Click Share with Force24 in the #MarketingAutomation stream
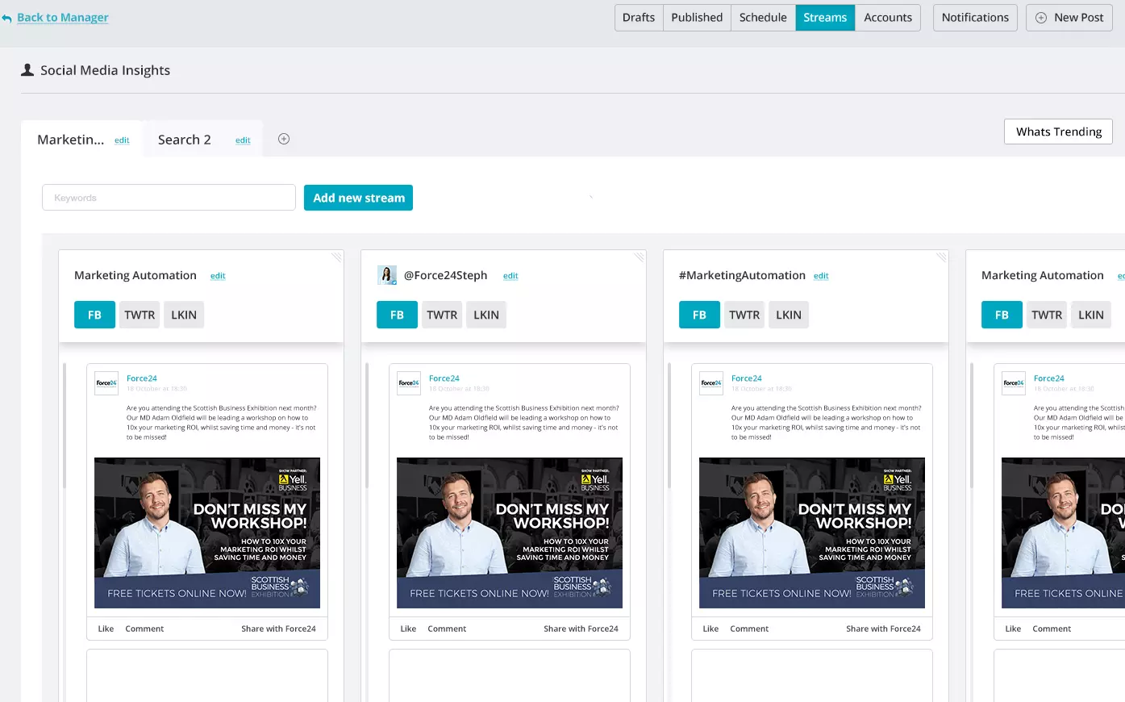Screen dimensions: 1125x702 (x=883, y=629)
